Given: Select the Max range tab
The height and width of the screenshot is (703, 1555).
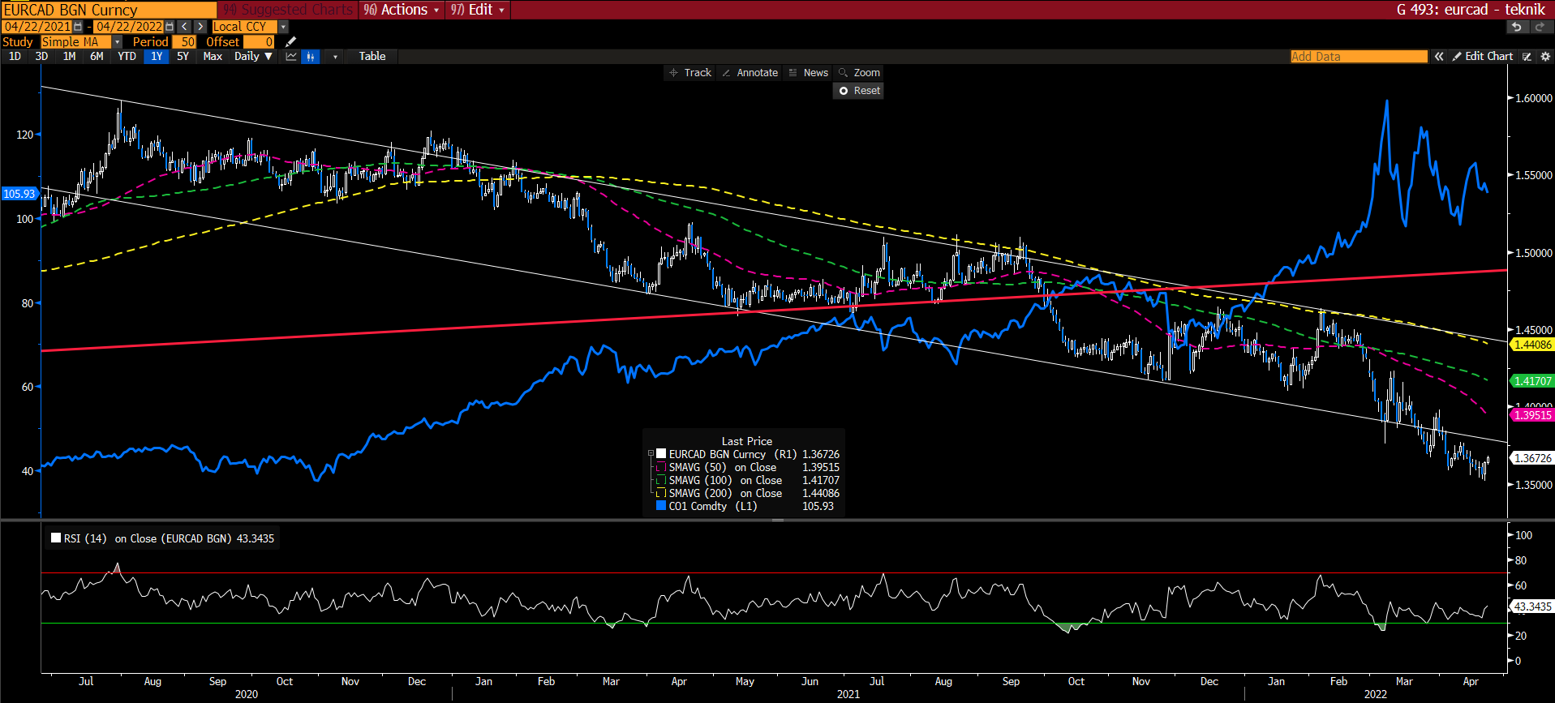Looking at the screenshot, I should tap(213, 56).
